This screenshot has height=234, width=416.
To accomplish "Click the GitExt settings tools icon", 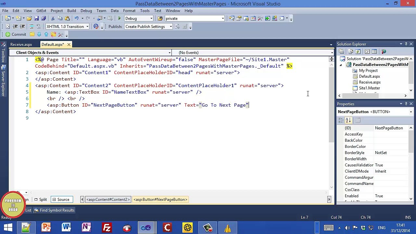I will [x=60, y=34].
